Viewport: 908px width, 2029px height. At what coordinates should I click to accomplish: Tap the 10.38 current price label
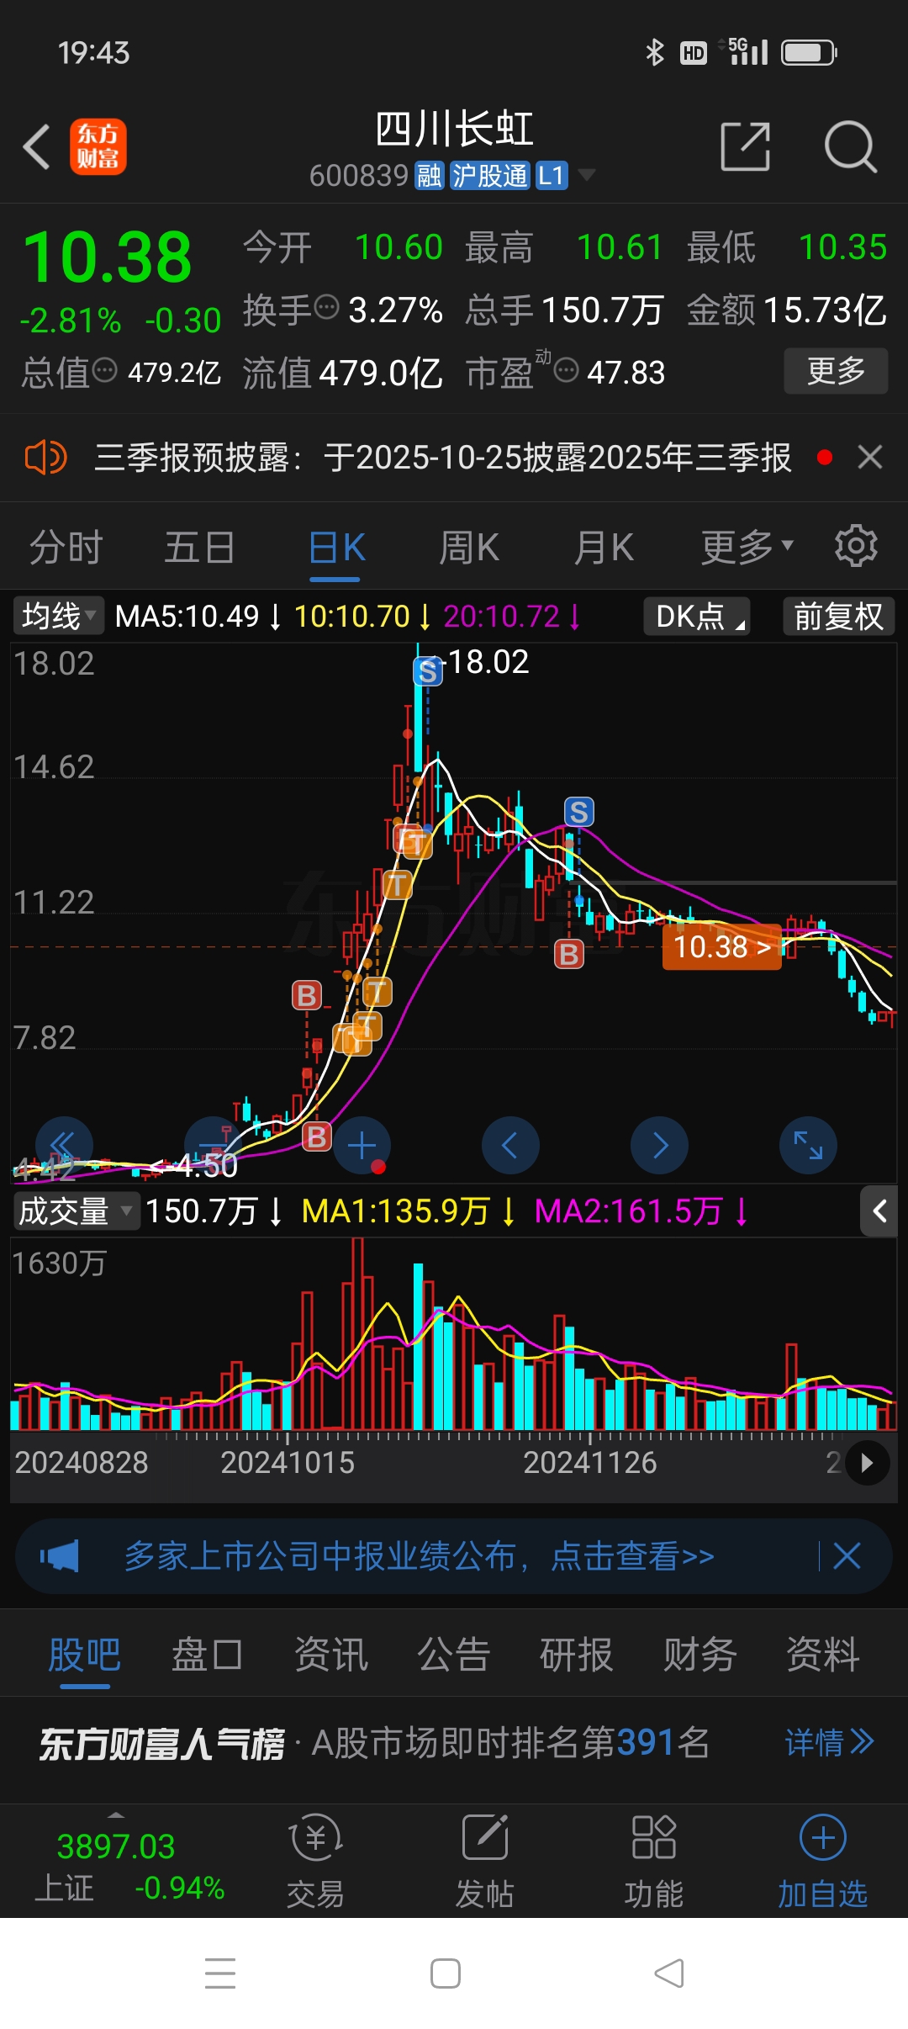point(722,947)
